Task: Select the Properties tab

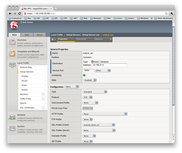Action: coord(66,39)
